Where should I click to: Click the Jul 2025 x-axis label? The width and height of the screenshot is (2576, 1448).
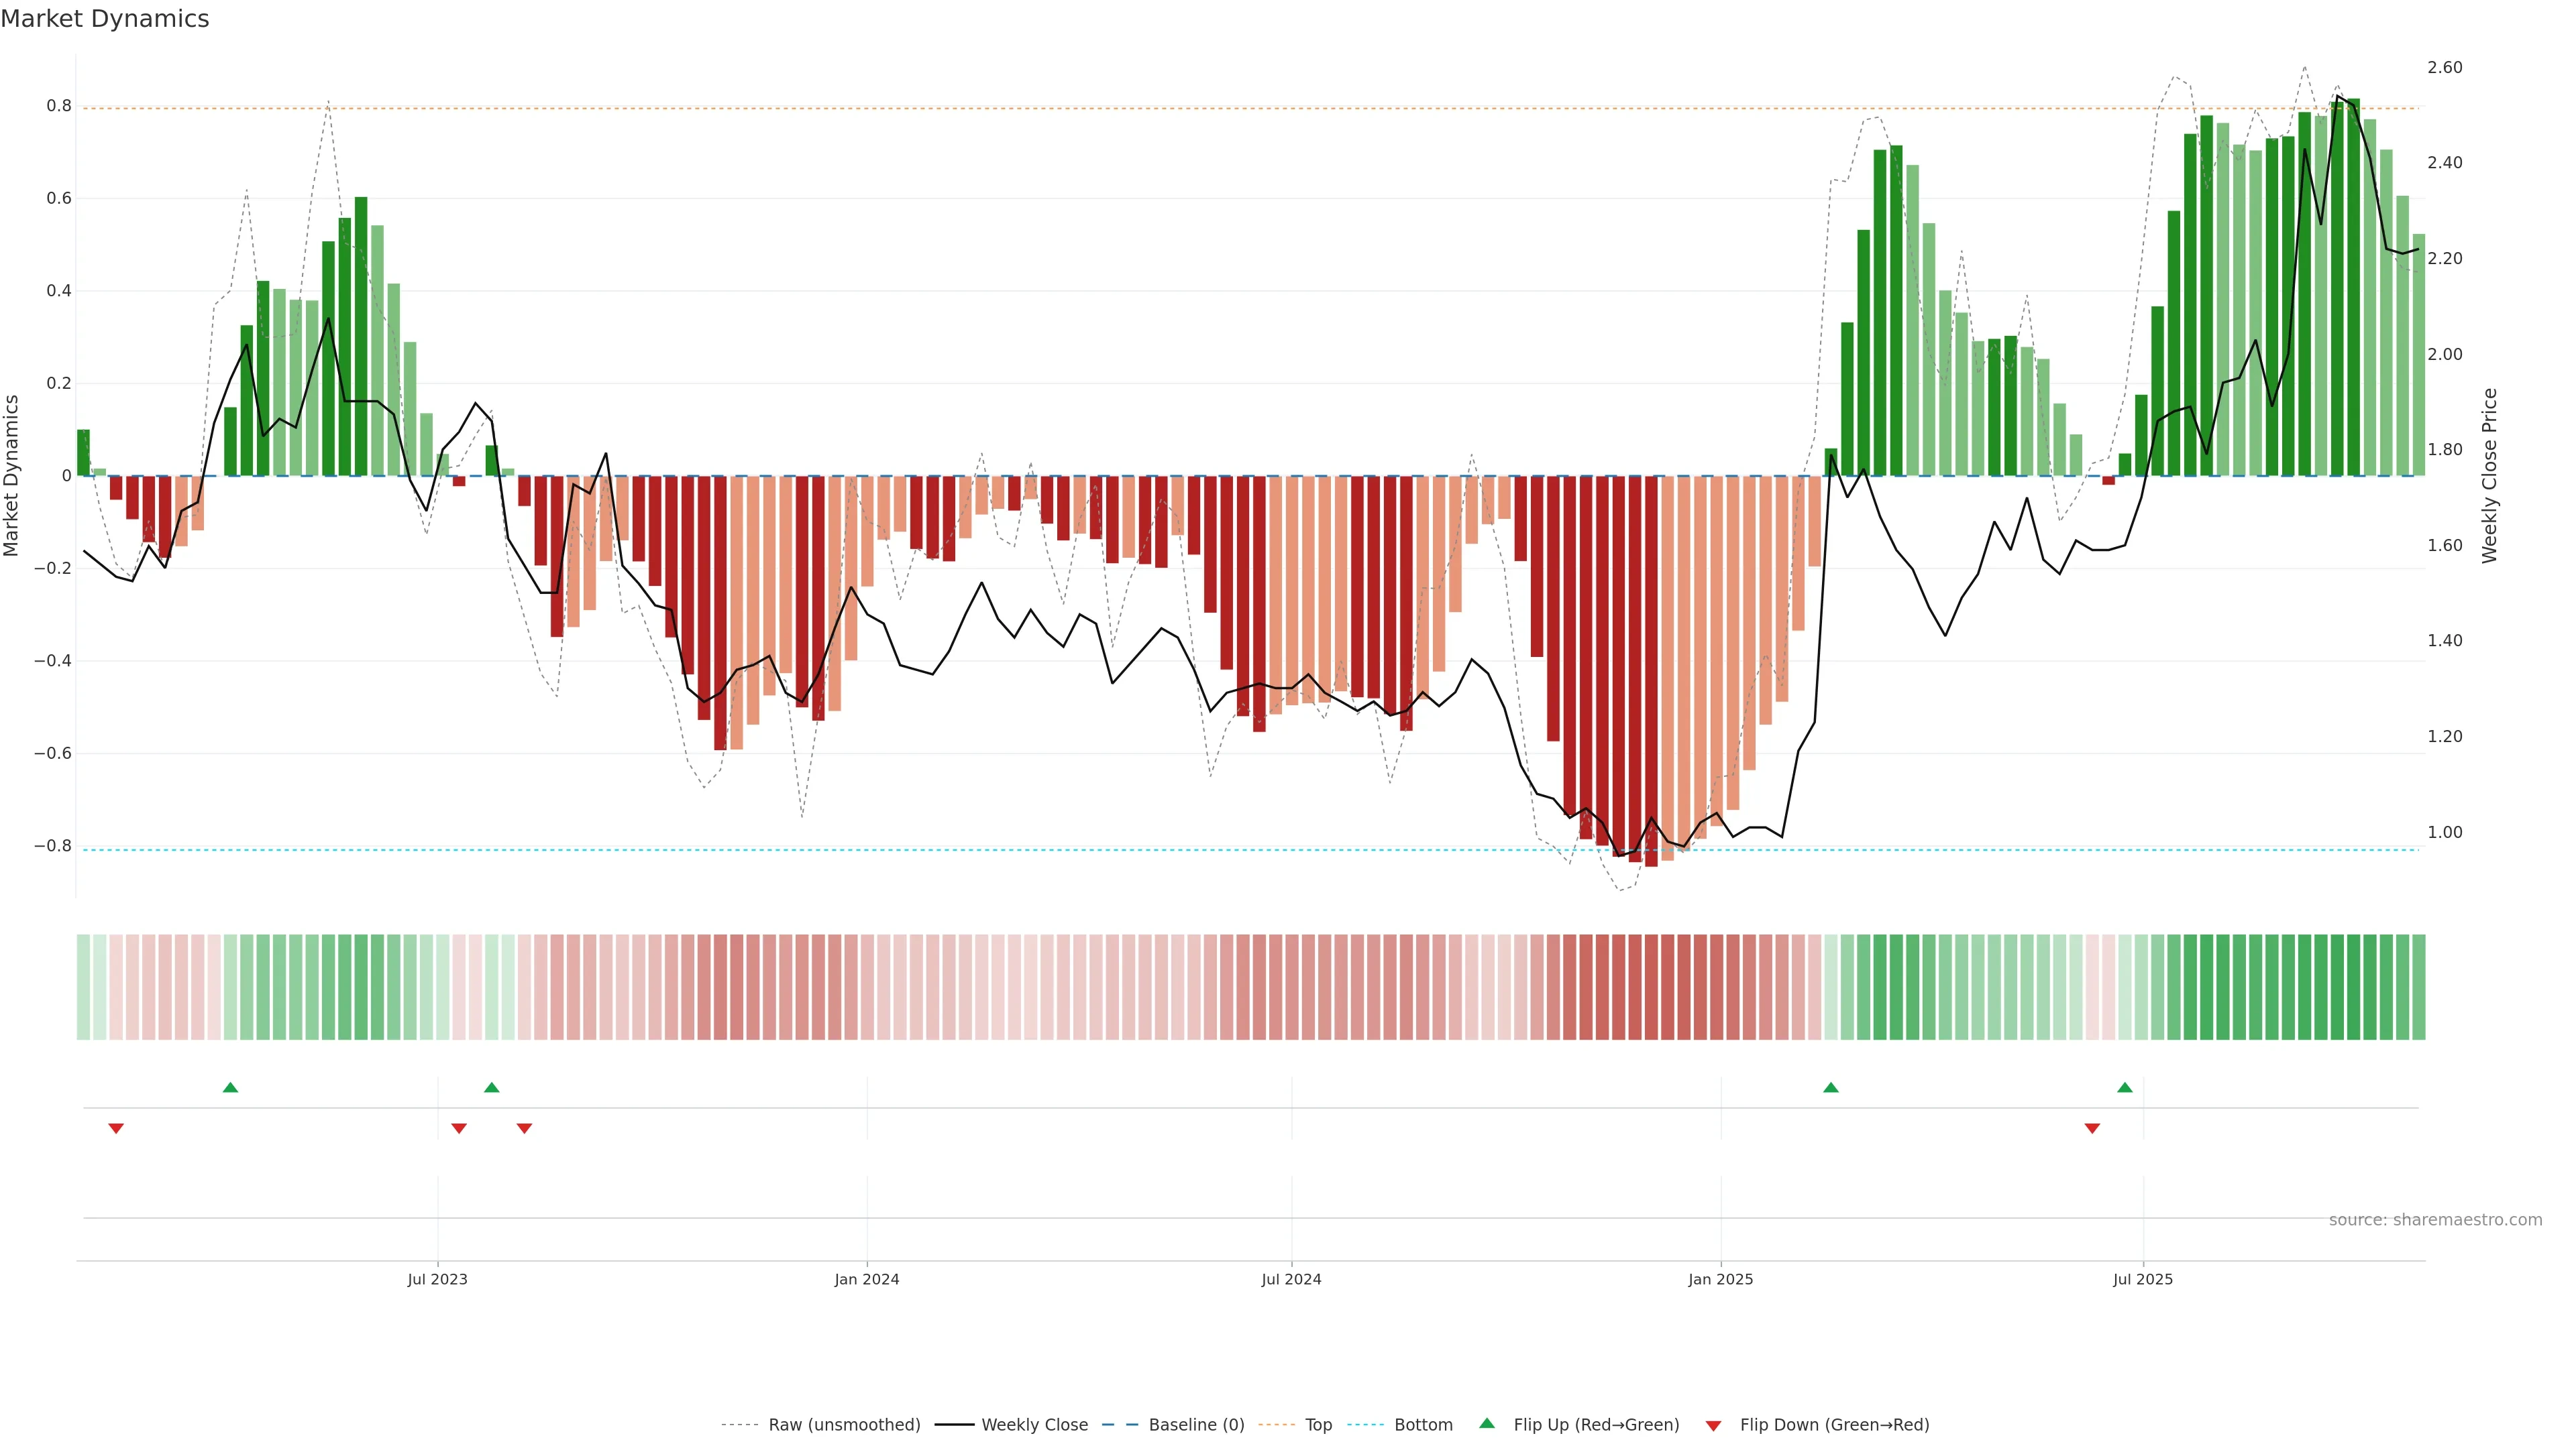[2143, 1279]
